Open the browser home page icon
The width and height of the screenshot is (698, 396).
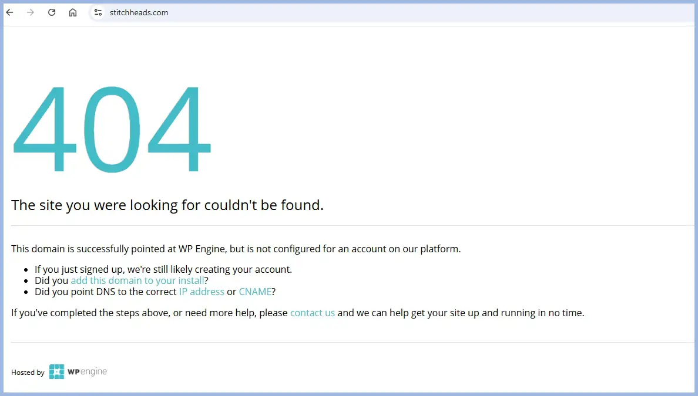(x=72, y=12)
